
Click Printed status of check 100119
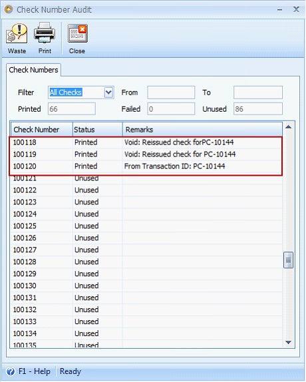click(86, 154)
